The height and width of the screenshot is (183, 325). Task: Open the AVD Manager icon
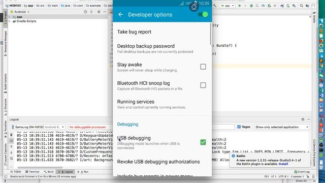[x=288, y=6]
